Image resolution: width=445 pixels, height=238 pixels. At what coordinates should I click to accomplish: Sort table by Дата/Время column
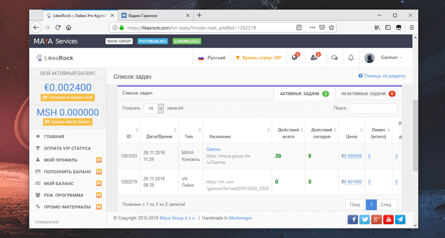click(159, 130)
